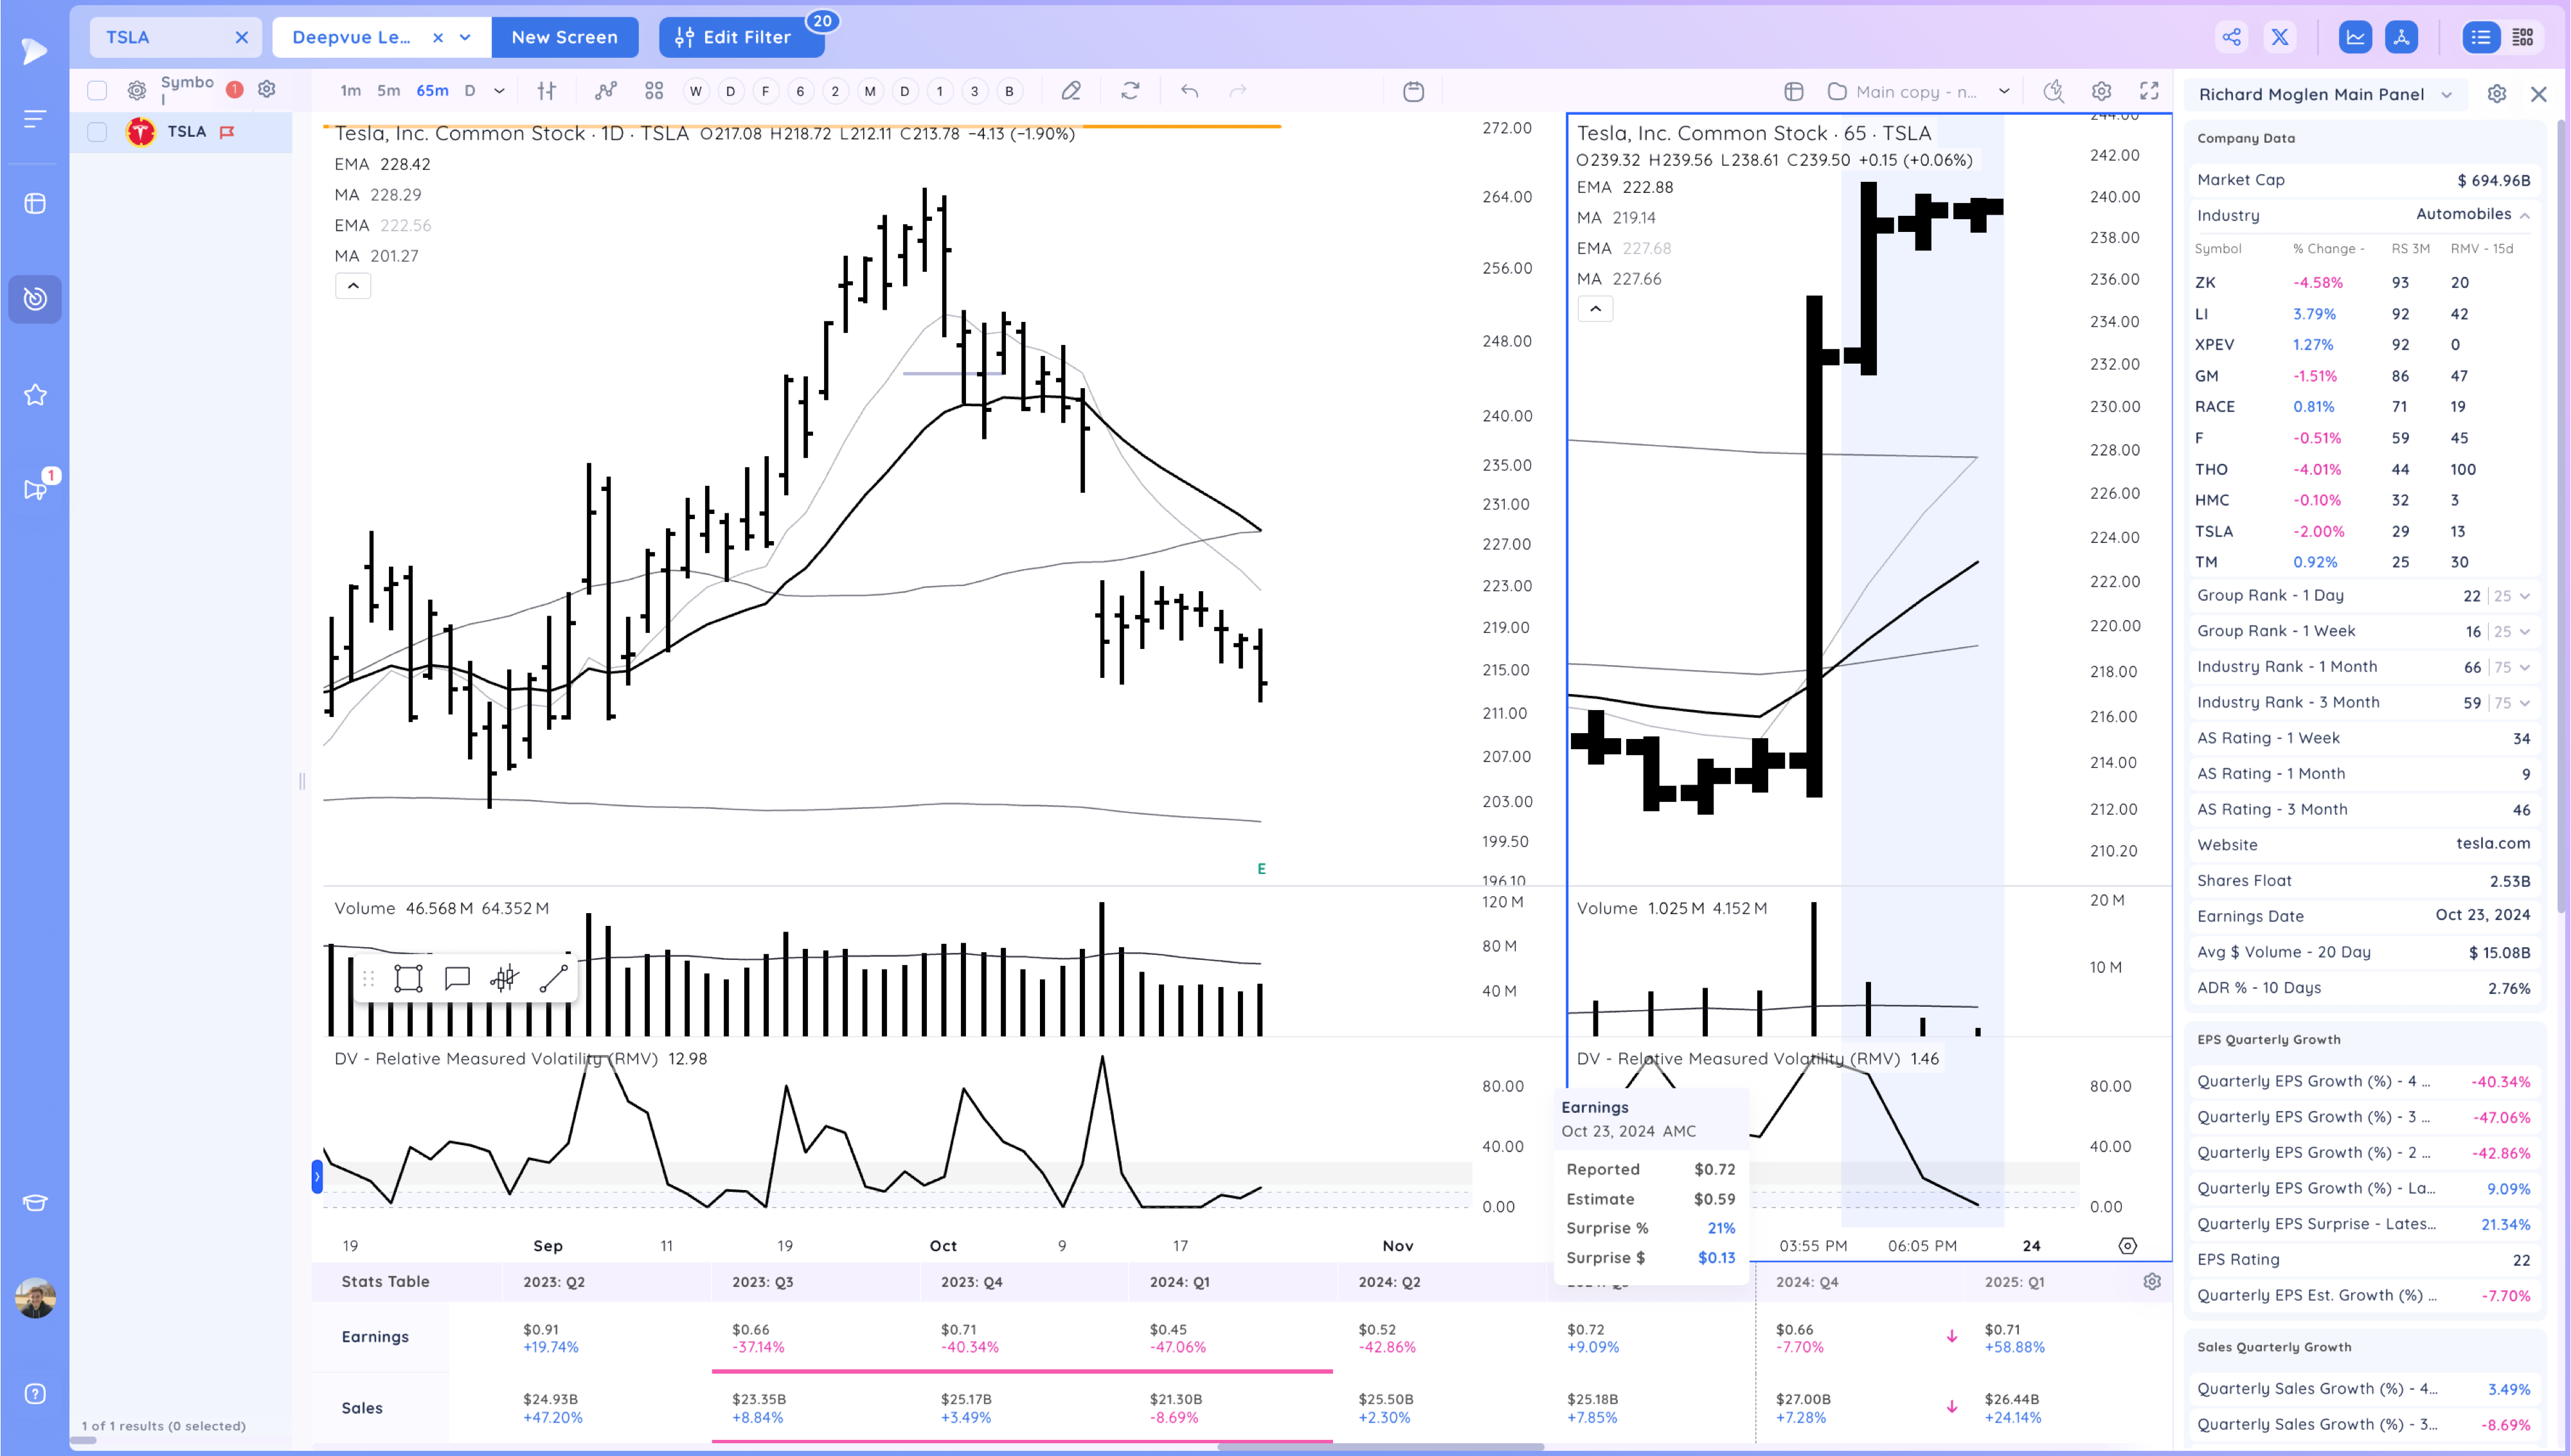Open the 'Richard Moglen Main Panel' dropdown
Viewport: 2571px width, 1456px height.
tap(2447, 94)
